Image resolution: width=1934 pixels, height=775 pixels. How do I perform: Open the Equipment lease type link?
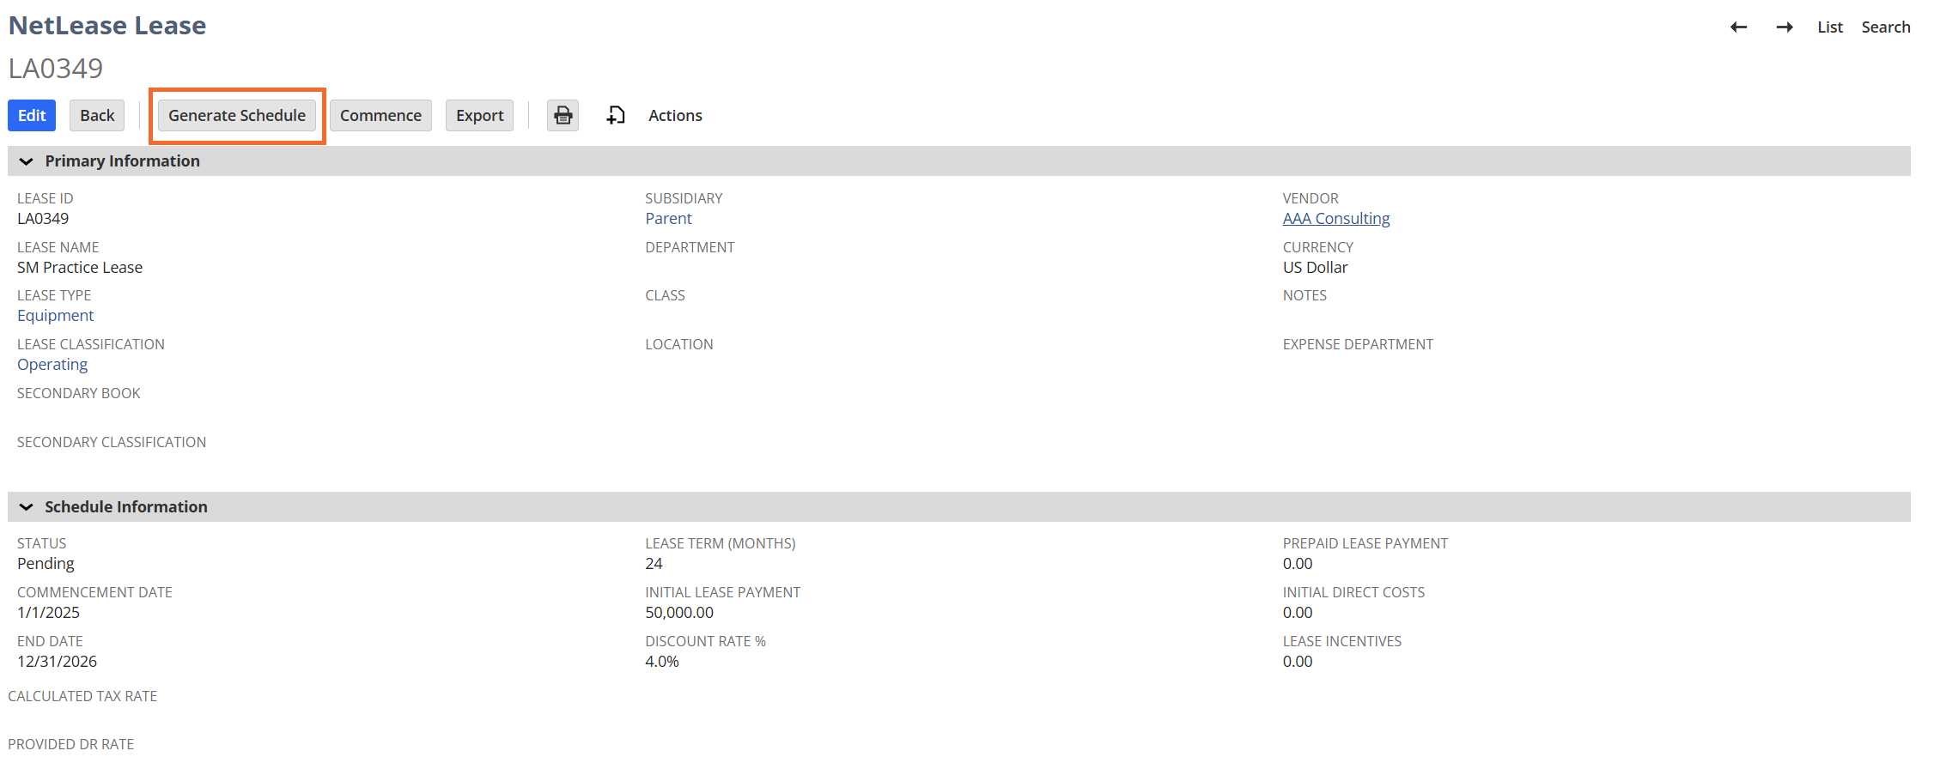[56, 316]
